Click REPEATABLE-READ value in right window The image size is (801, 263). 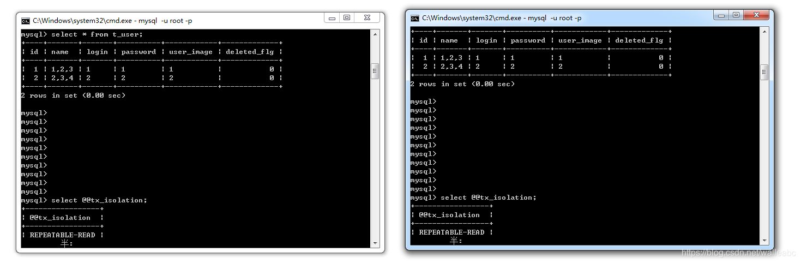pyautogui.click(x=451, y=232)
